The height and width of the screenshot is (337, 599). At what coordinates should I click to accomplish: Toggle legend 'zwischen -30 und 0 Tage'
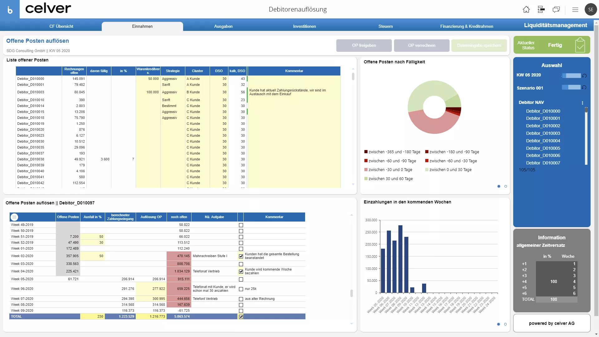(388, 170)
